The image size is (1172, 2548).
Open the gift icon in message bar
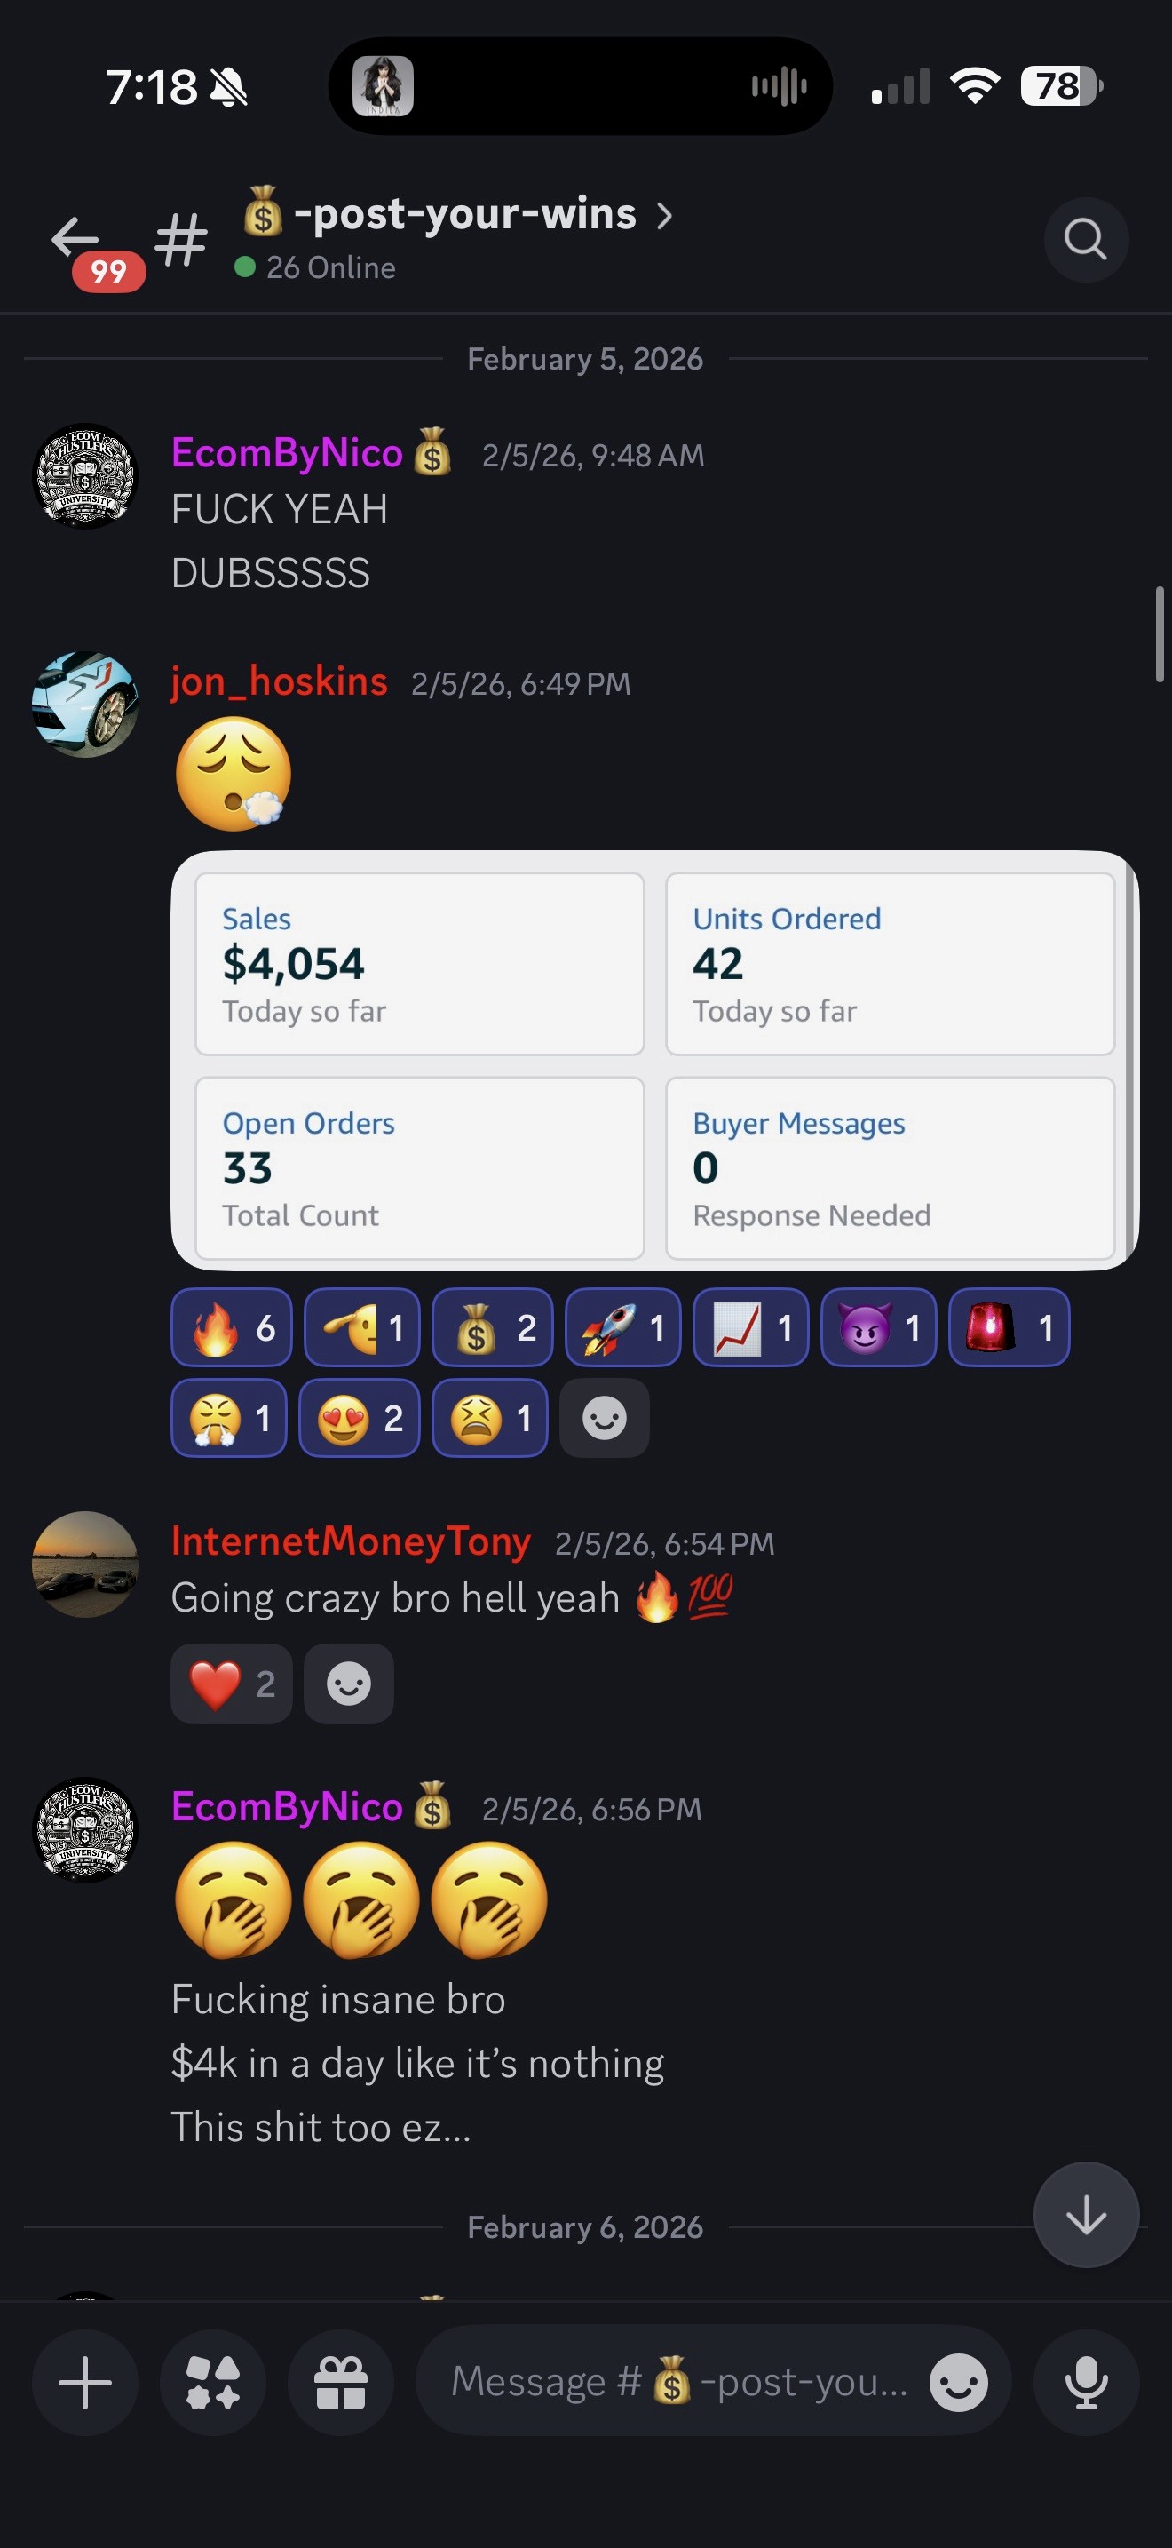340,2383
